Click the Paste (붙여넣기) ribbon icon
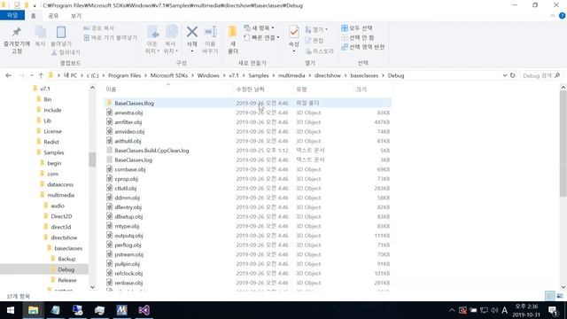 click(61, 32)
